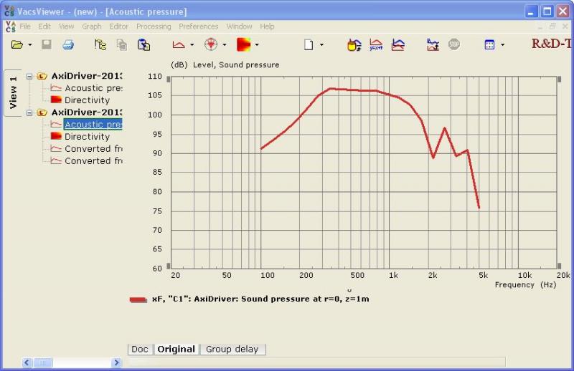The image size is (574, 371).
Task: Open the dropdown beside the contour plot icon
Action: (257, 45)
